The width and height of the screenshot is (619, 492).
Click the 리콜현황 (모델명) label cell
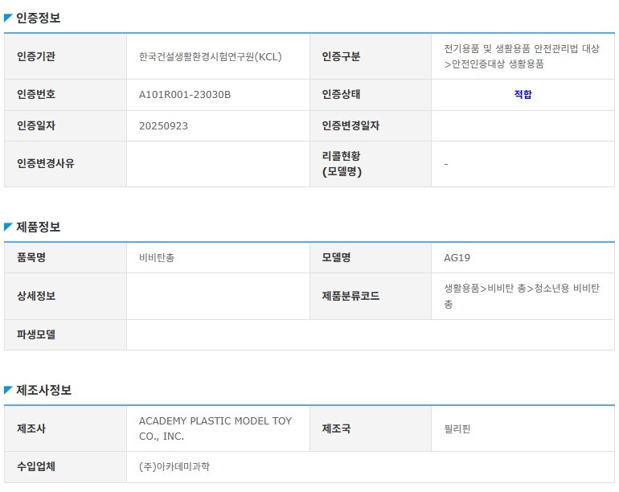(371, 164)
